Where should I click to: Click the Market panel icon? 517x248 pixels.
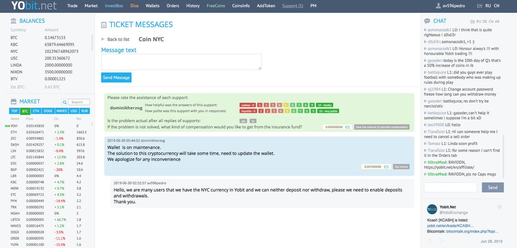click(14, 101)
